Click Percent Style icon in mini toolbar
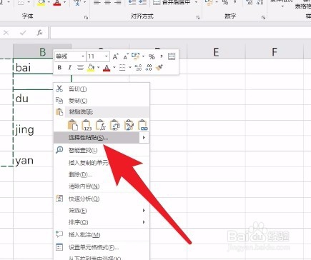 pyautogui.click(x=152, y=56)
